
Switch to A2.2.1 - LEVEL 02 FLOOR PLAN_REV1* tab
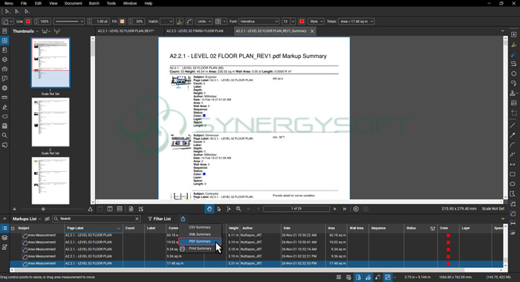[x=126, y=31]
